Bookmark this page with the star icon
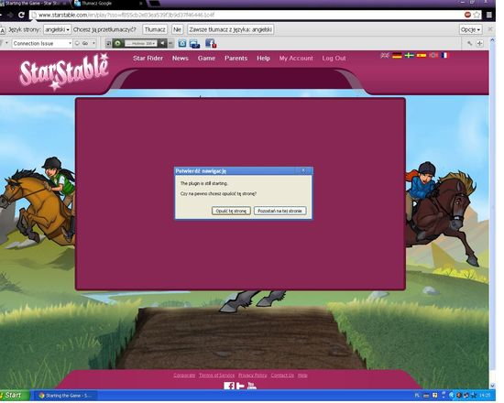The height and width of the screenshot is (403, 504). [x=477, y=15]
